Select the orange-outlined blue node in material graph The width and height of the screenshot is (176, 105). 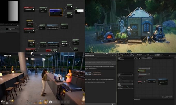(x=56, y=12)
